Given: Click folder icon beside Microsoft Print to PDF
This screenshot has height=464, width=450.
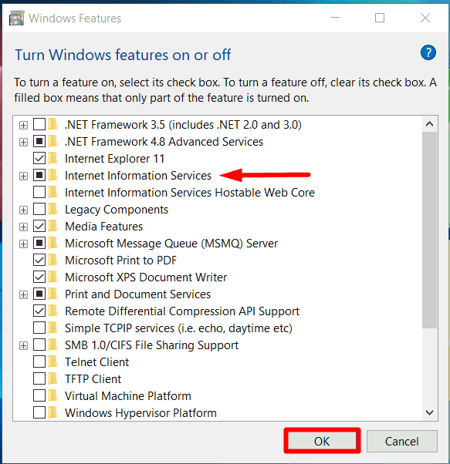Looking at the screenshot, I should (x=53, y=260).
